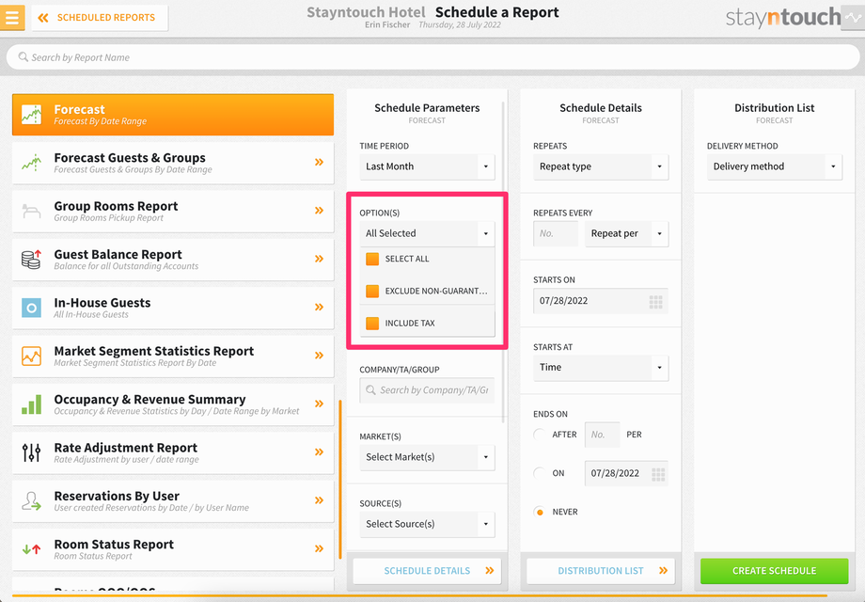The image size is (865, 602).
Task: Open the hamburger main menu
Action: (11, 18)
